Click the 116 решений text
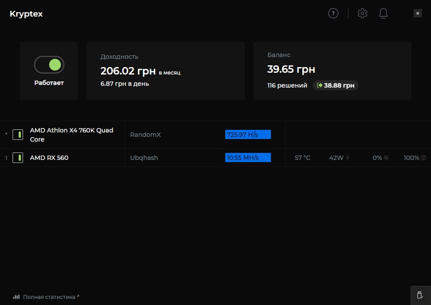The width and height of the screenshot is (431, 305). [287, 85]
